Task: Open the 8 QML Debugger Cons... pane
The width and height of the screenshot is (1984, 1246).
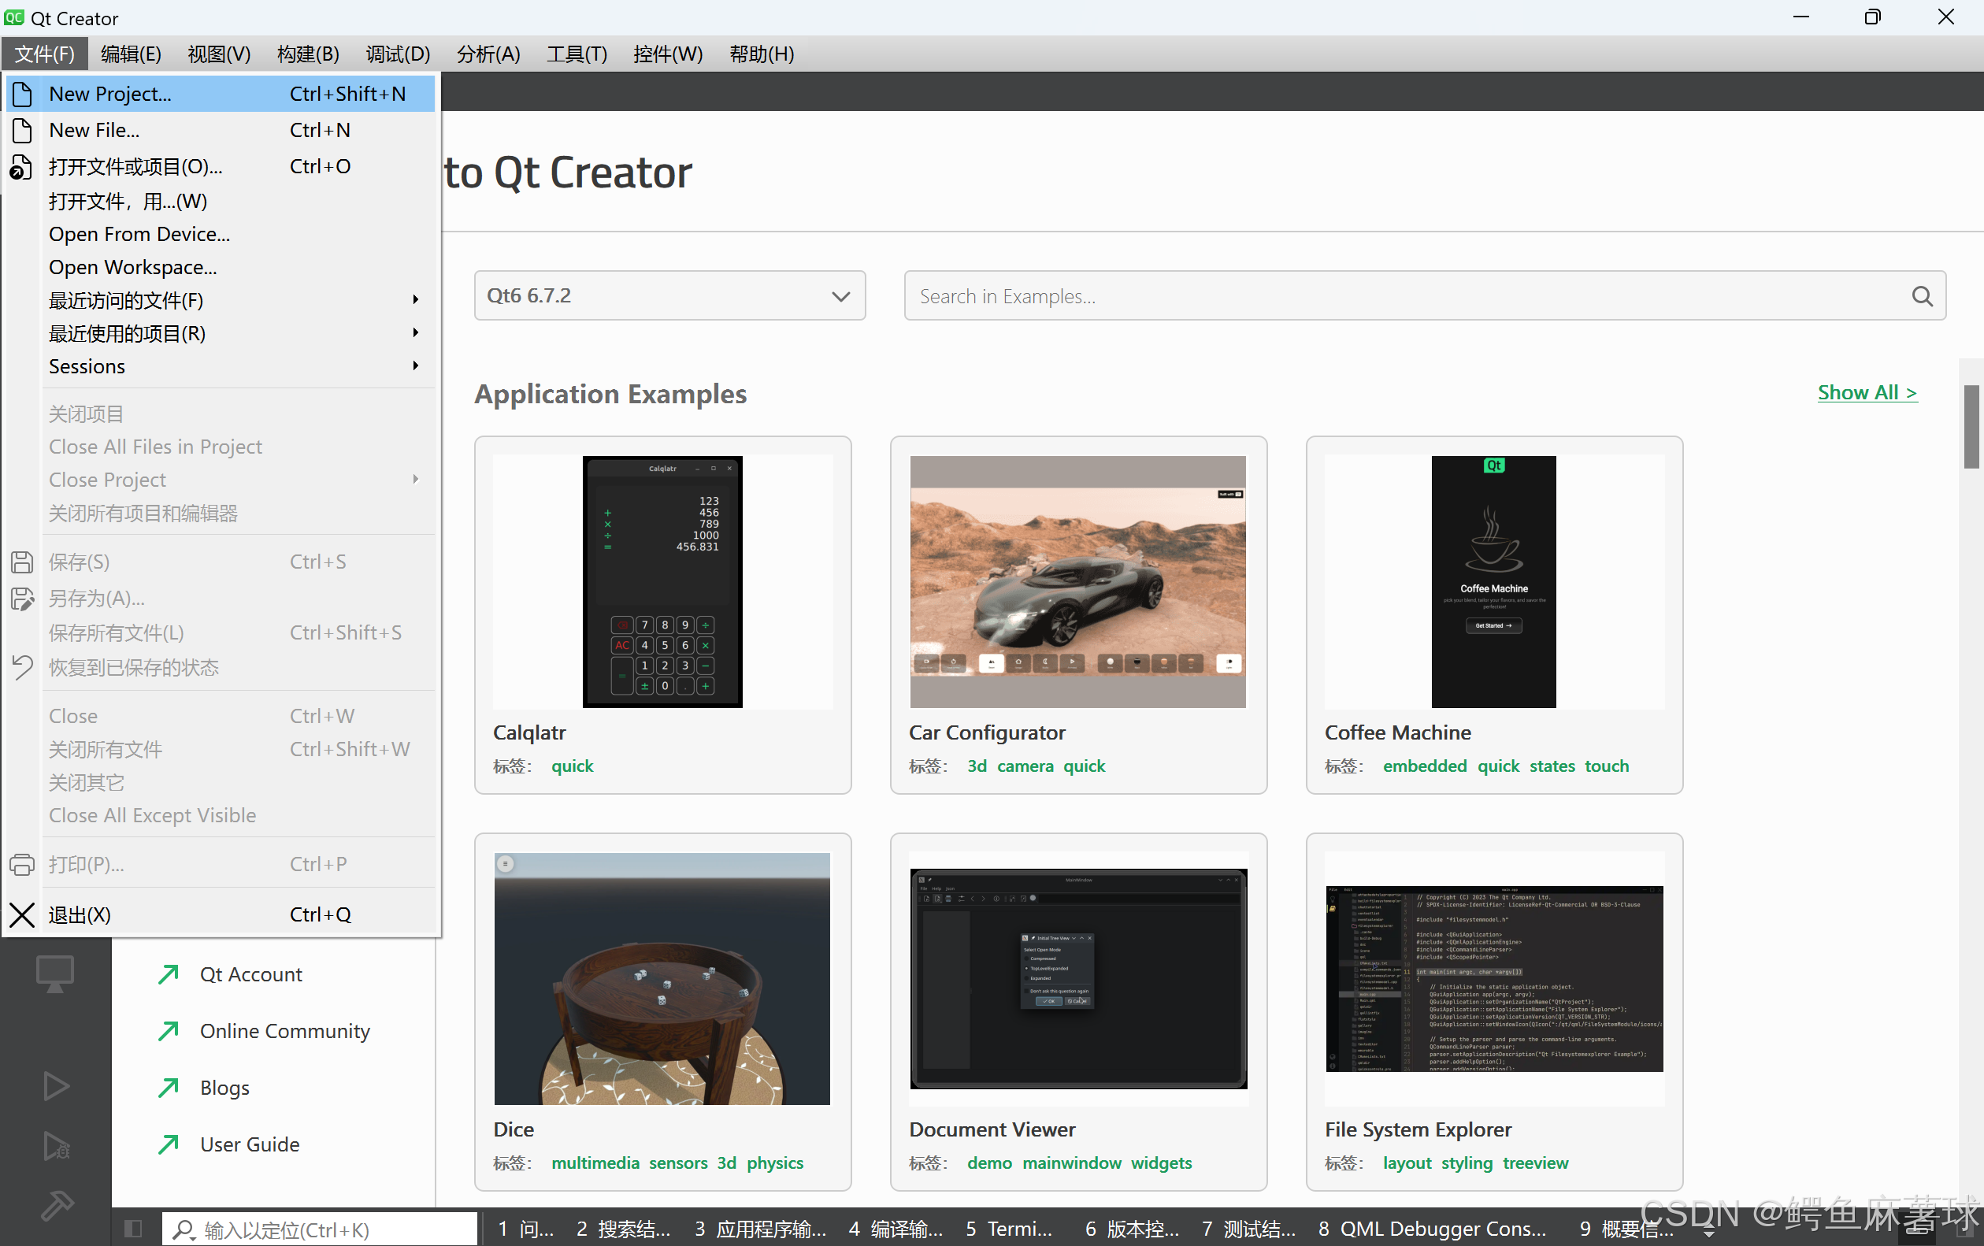Action: coord(1432,1229)
